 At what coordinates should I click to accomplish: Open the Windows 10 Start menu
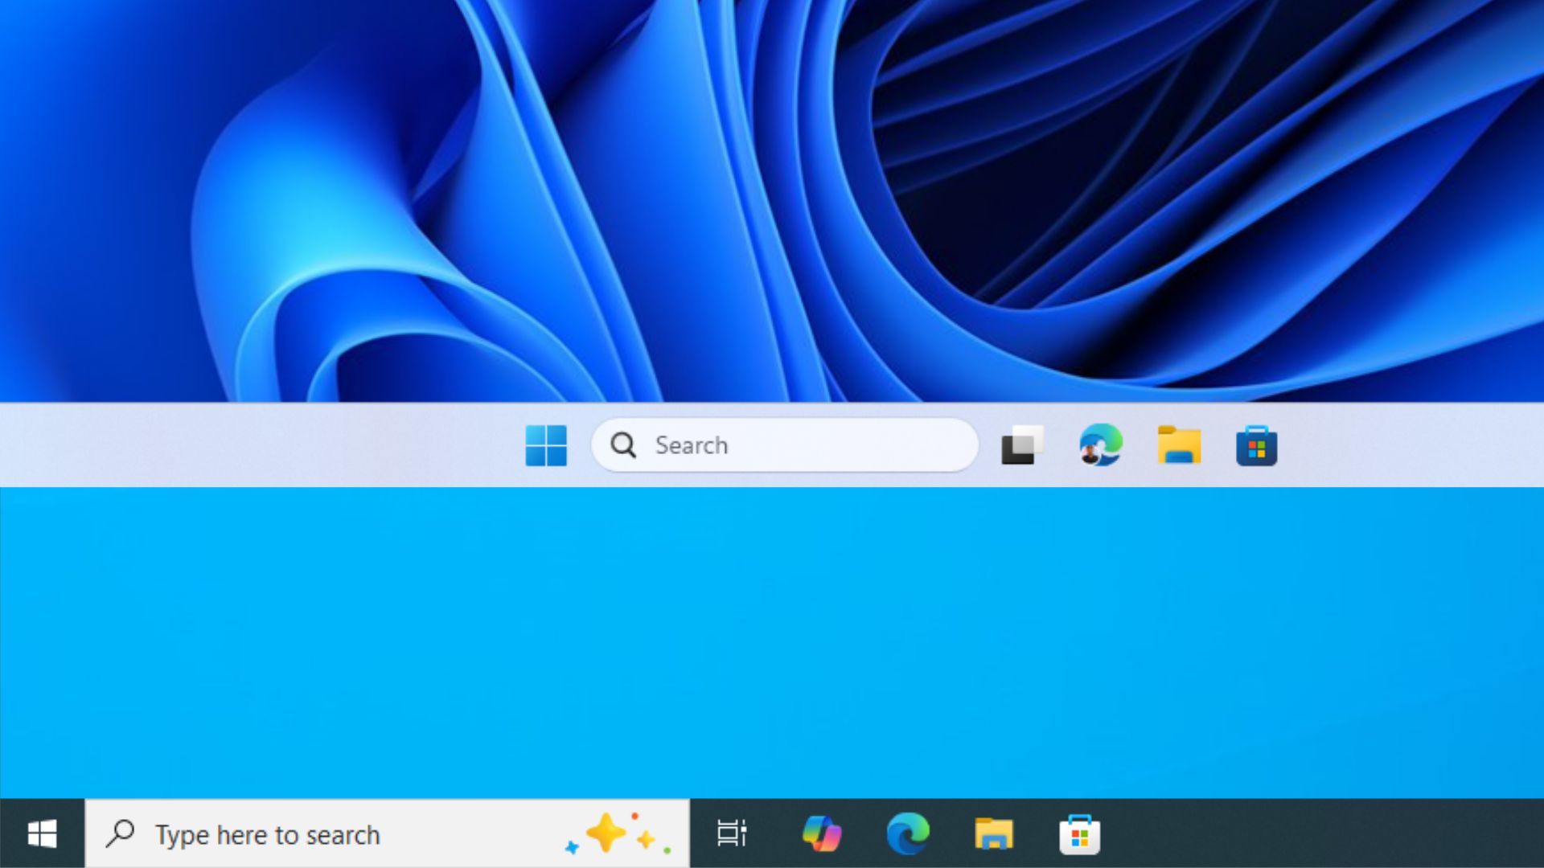[42, 833]
